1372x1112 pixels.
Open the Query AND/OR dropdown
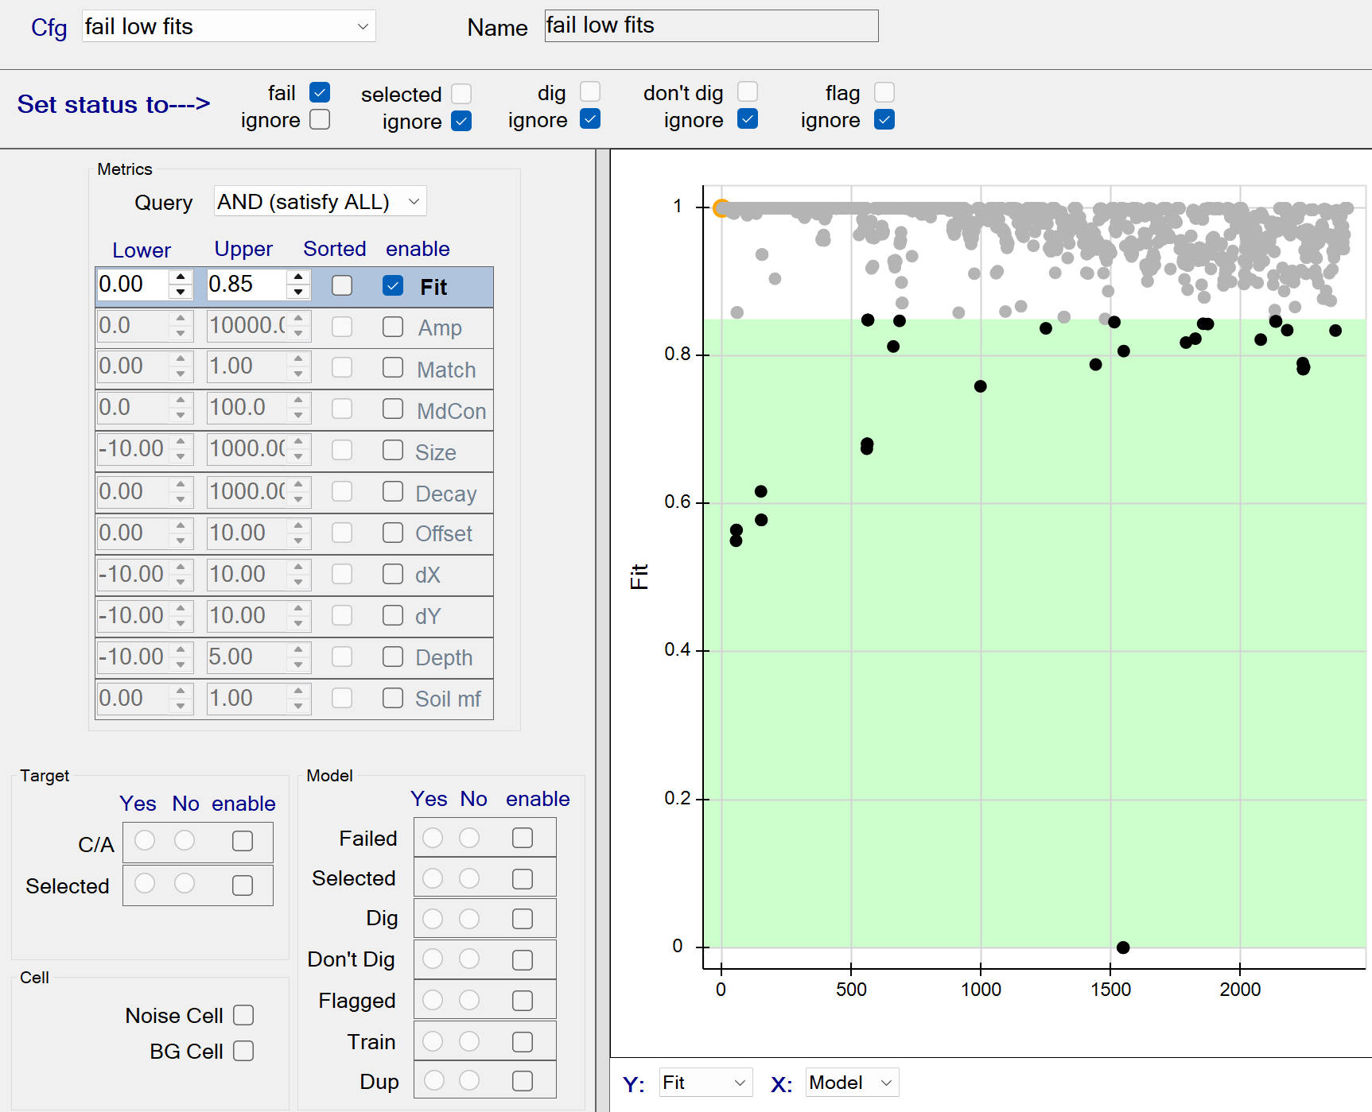320,202
